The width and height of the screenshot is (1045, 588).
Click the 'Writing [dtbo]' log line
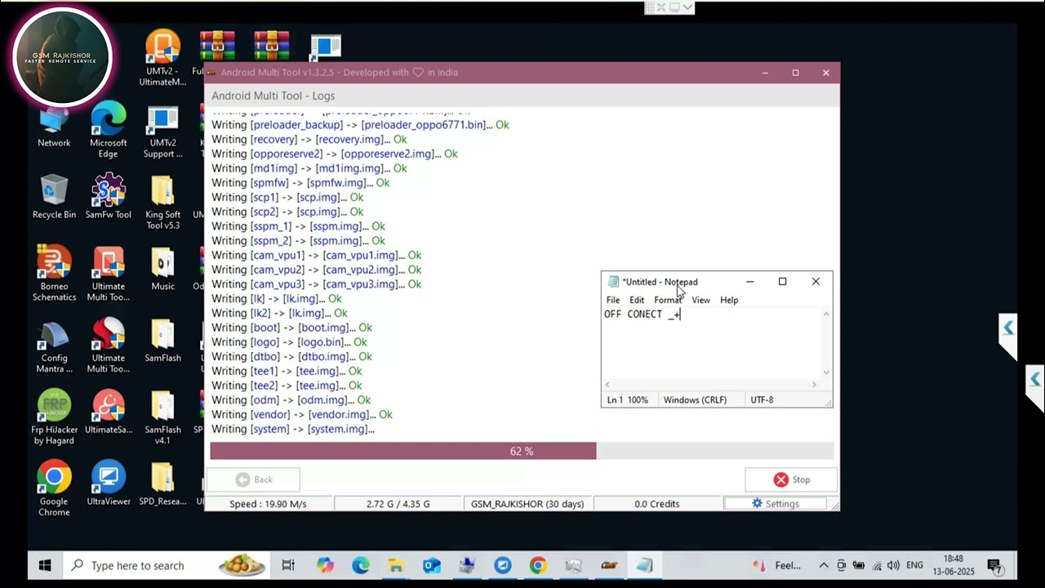291,356
